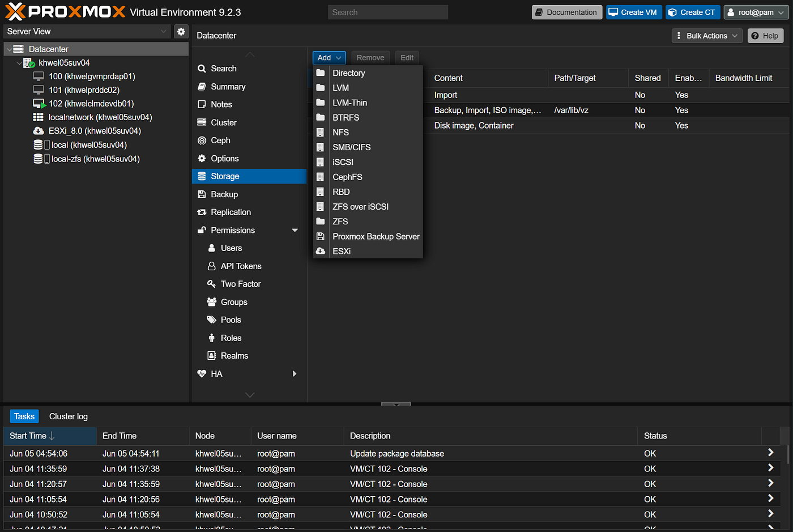Click the Edit storage button
This screenshot has width=793, height=532.
pyautogui.click(x=407, y=58)
